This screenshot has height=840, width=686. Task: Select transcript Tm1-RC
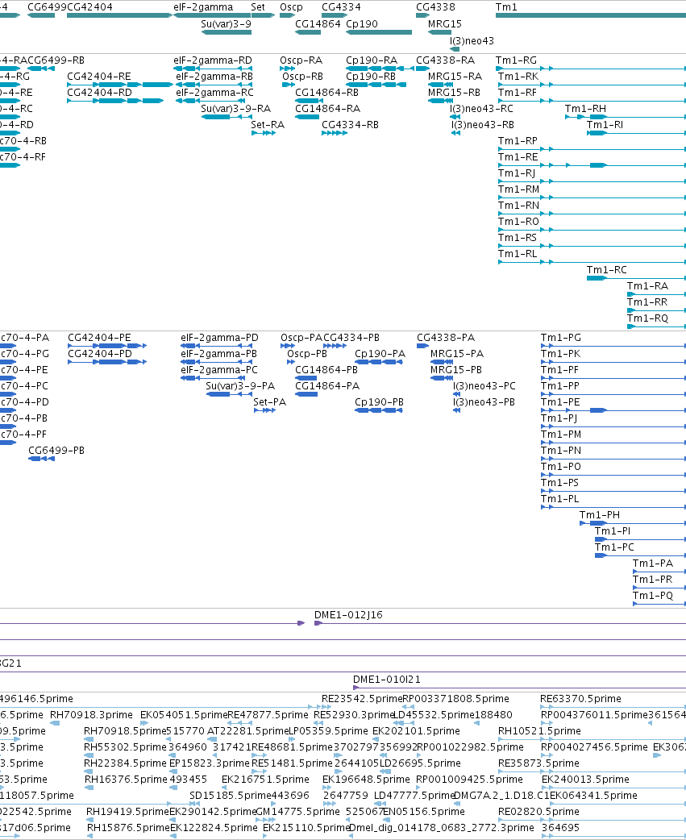(607, 269)
